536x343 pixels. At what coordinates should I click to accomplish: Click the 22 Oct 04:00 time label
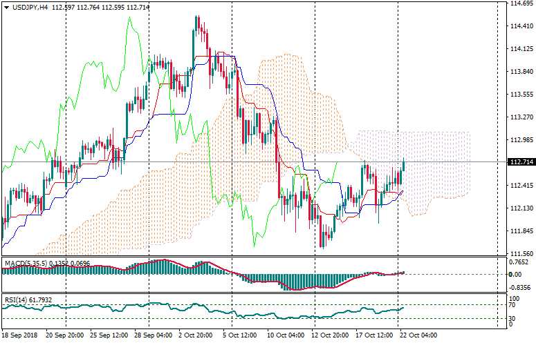[418, 335]
